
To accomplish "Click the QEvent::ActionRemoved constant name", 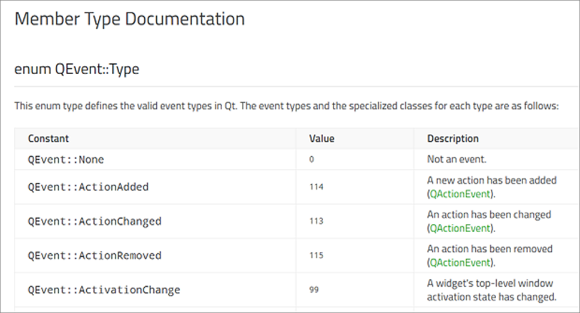I will coord(95,256).
